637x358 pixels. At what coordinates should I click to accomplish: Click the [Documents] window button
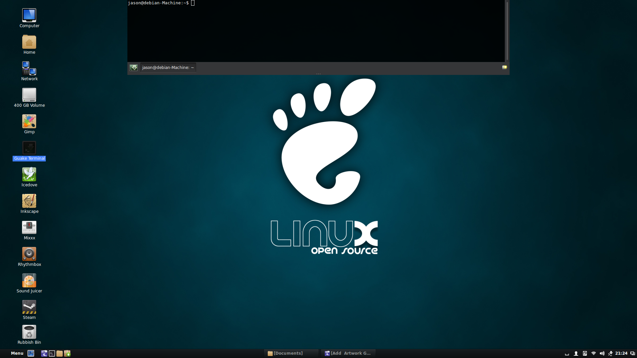288,353
